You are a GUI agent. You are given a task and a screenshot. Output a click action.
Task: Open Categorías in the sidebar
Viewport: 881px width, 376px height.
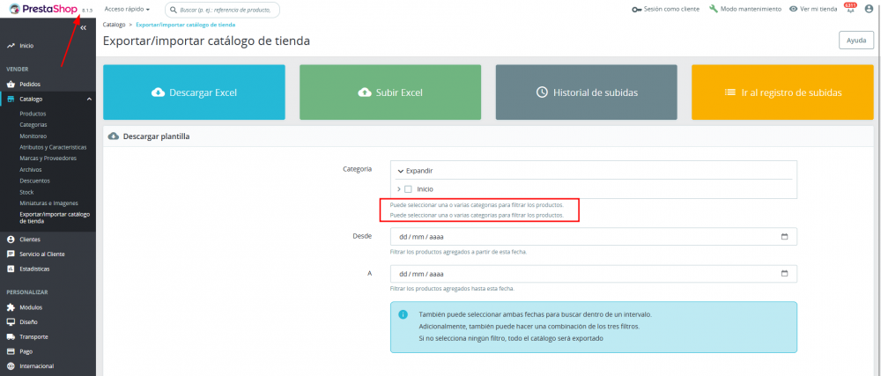(33, 124)
